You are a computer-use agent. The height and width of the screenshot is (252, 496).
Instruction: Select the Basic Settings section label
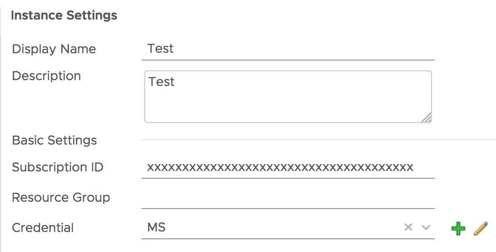point(54,141)
